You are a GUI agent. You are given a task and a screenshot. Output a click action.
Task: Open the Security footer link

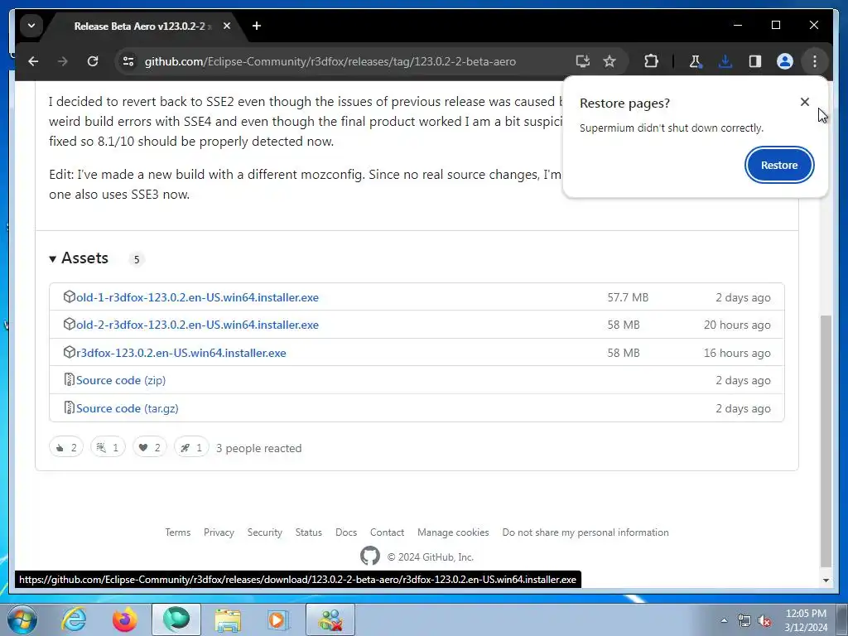click(x=264, y=532)
